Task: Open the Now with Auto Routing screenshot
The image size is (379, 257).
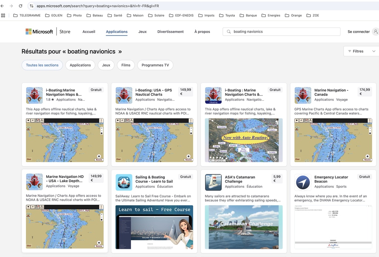Action: click(244, 140)
